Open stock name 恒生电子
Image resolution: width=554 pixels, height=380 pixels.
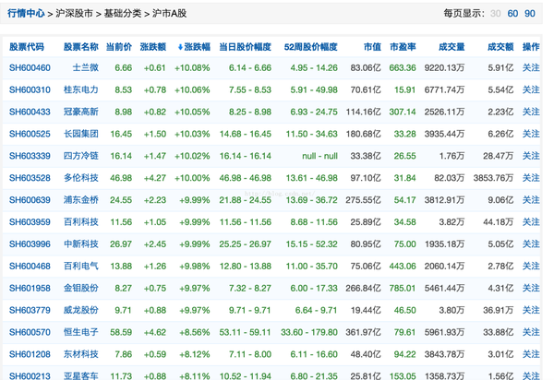click(81, 332)
